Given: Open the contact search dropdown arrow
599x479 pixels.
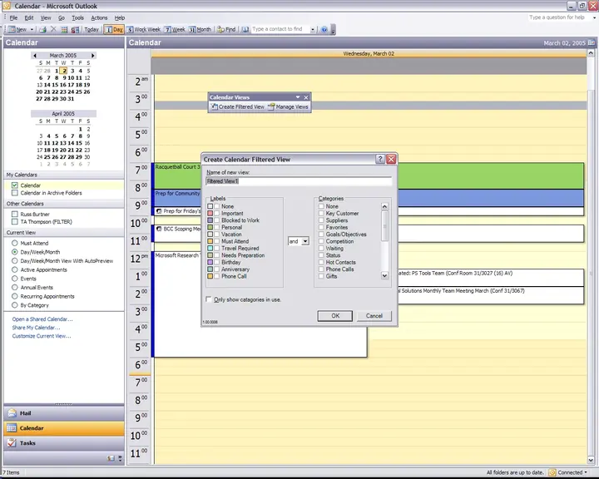Looking at the screenshot, I should click(x=313, y=29).
